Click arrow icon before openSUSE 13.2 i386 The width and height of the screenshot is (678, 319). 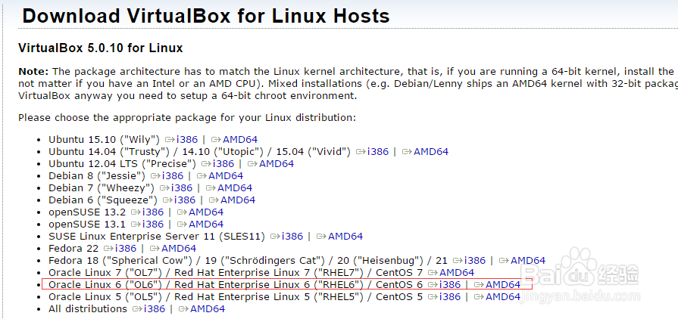[x=136, y=212]
